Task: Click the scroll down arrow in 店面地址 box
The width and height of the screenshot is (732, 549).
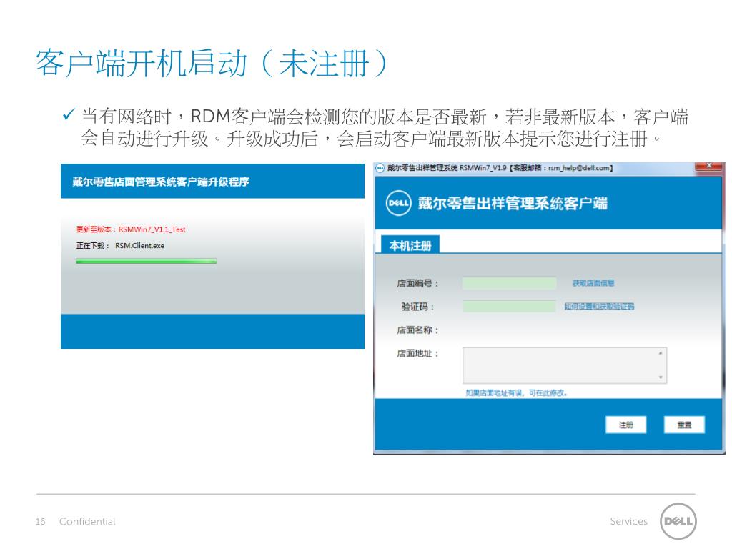Action: 661,377
